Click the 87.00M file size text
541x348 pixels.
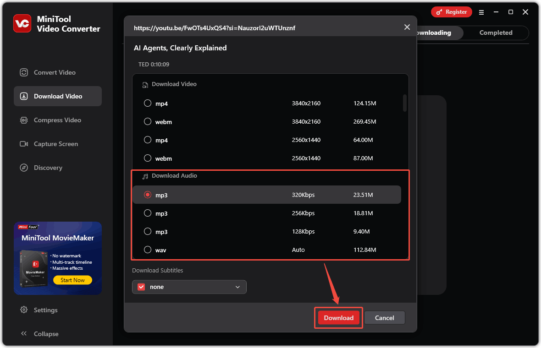coord(363,158)
